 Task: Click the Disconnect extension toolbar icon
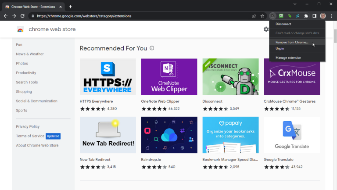click(x=272, y=16)
